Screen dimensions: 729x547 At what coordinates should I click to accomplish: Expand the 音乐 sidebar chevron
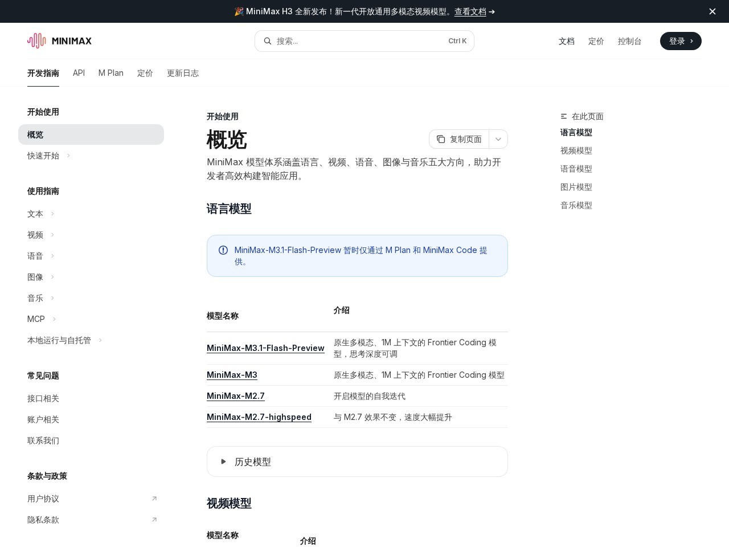click(52, 298)
